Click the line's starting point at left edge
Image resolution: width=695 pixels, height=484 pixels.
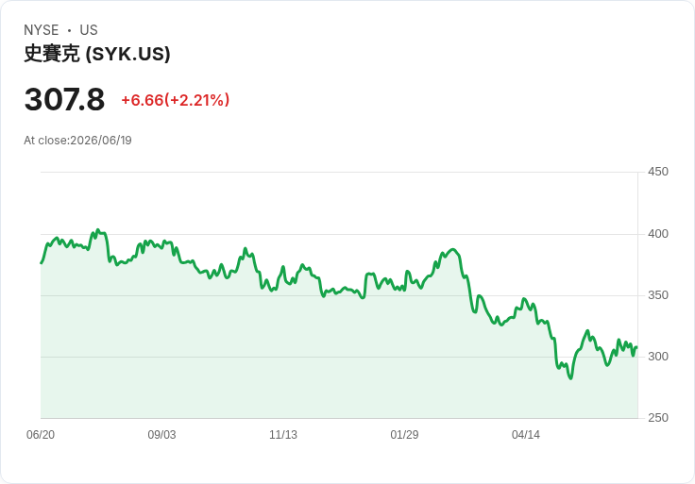pyautogui.click(x=42, y=263)
